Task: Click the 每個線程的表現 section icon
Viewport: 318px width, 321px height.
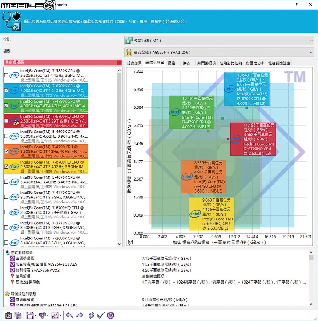Action: (8, 294)
